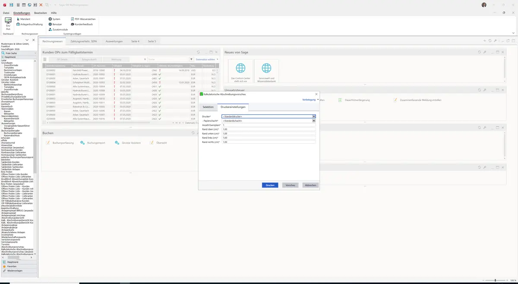Open Anlagenbuchhaltung settings

pyautogui.click(x=29, y=24)
